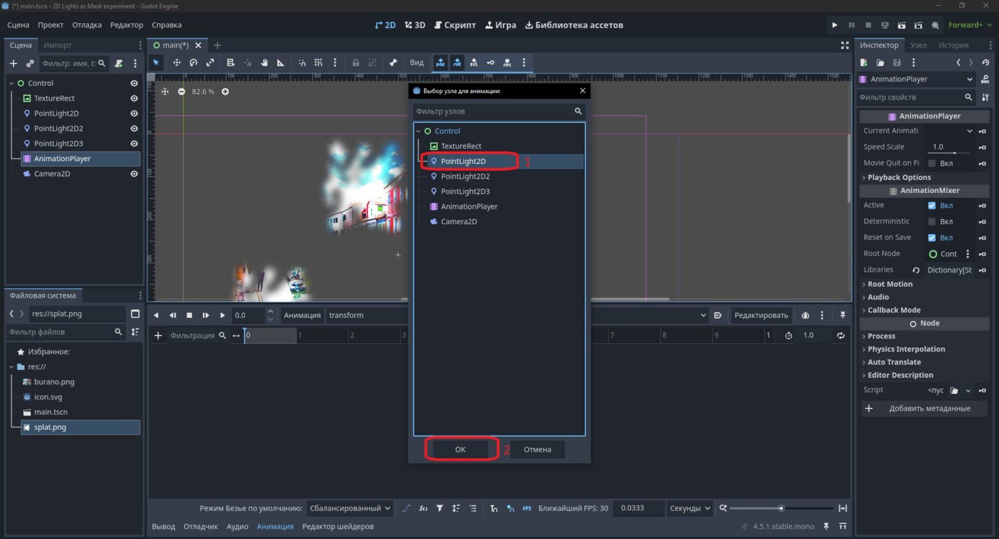Enable the Deterministic checkbox
Image resolution: width=999 pixels, height=539 pixels.
932,222
